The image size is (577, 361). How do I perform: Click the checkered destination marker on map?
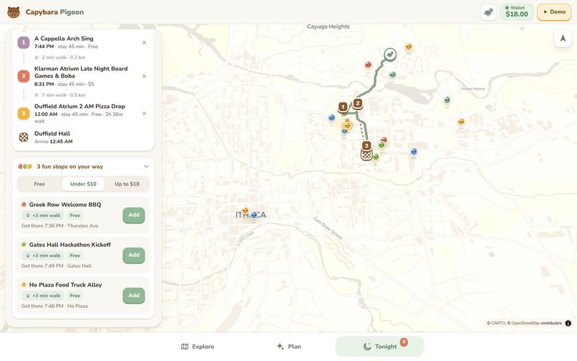[x=367, y=155]
